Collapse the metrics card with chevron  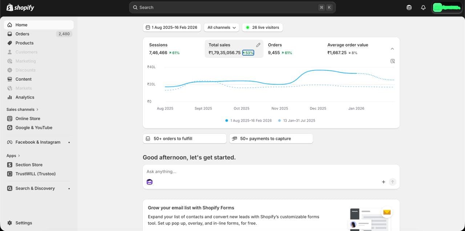392,49
